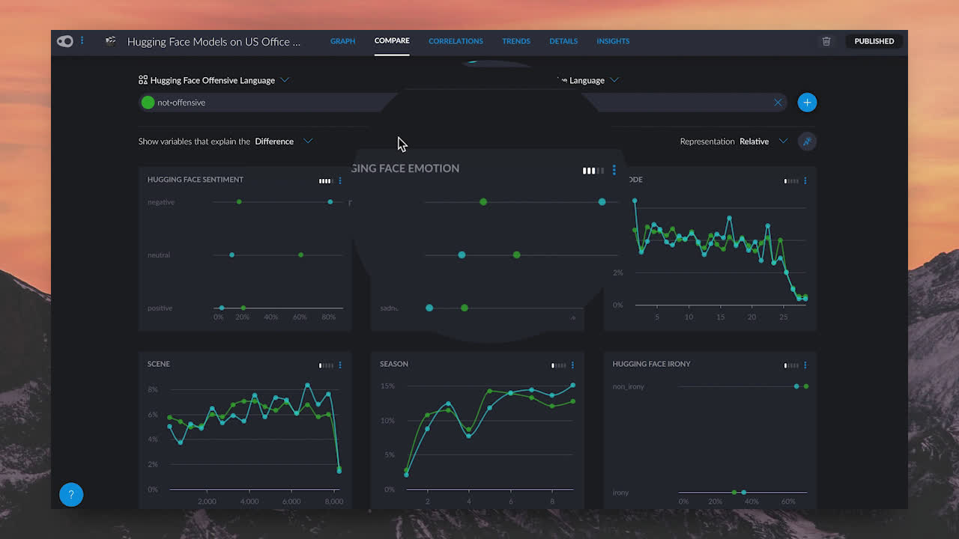Expand the right-hand Language variable dropdown
959x539 pixels.
click(614, 80)
